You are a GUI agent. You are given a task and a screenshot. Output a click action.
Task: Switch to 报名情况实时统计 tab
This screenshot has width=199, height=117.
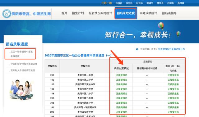tap(100, 13)
